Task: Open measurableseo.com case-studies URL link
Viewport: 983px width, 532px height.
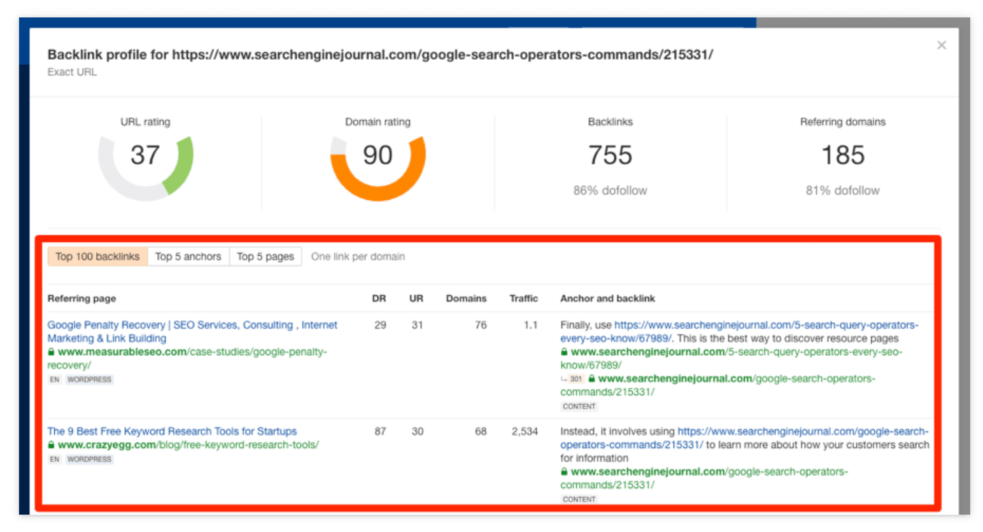Action: pos(187,358)
